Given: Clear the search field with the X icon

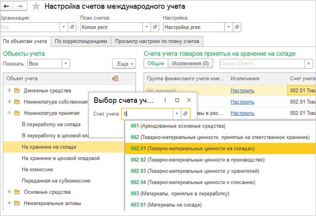Looking at the screenshot, I should [x=308, y=64].
